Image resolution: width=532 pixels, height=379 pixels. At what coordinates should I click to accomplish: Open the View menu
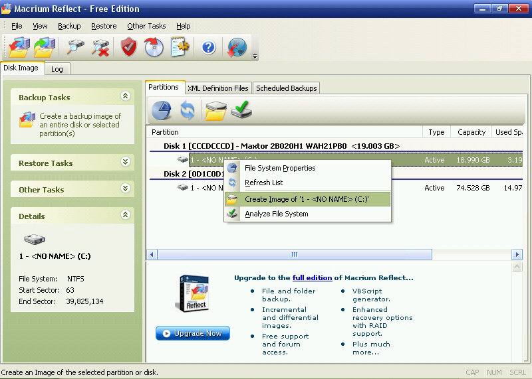tap(40, 26)
